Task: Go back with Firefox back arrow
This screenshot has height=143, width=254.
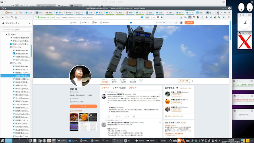Action: pos(3,17)
